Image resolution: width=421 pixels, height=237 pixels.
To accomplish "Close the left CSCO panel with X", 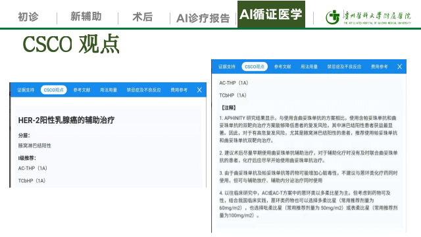I will coord(199,90).
